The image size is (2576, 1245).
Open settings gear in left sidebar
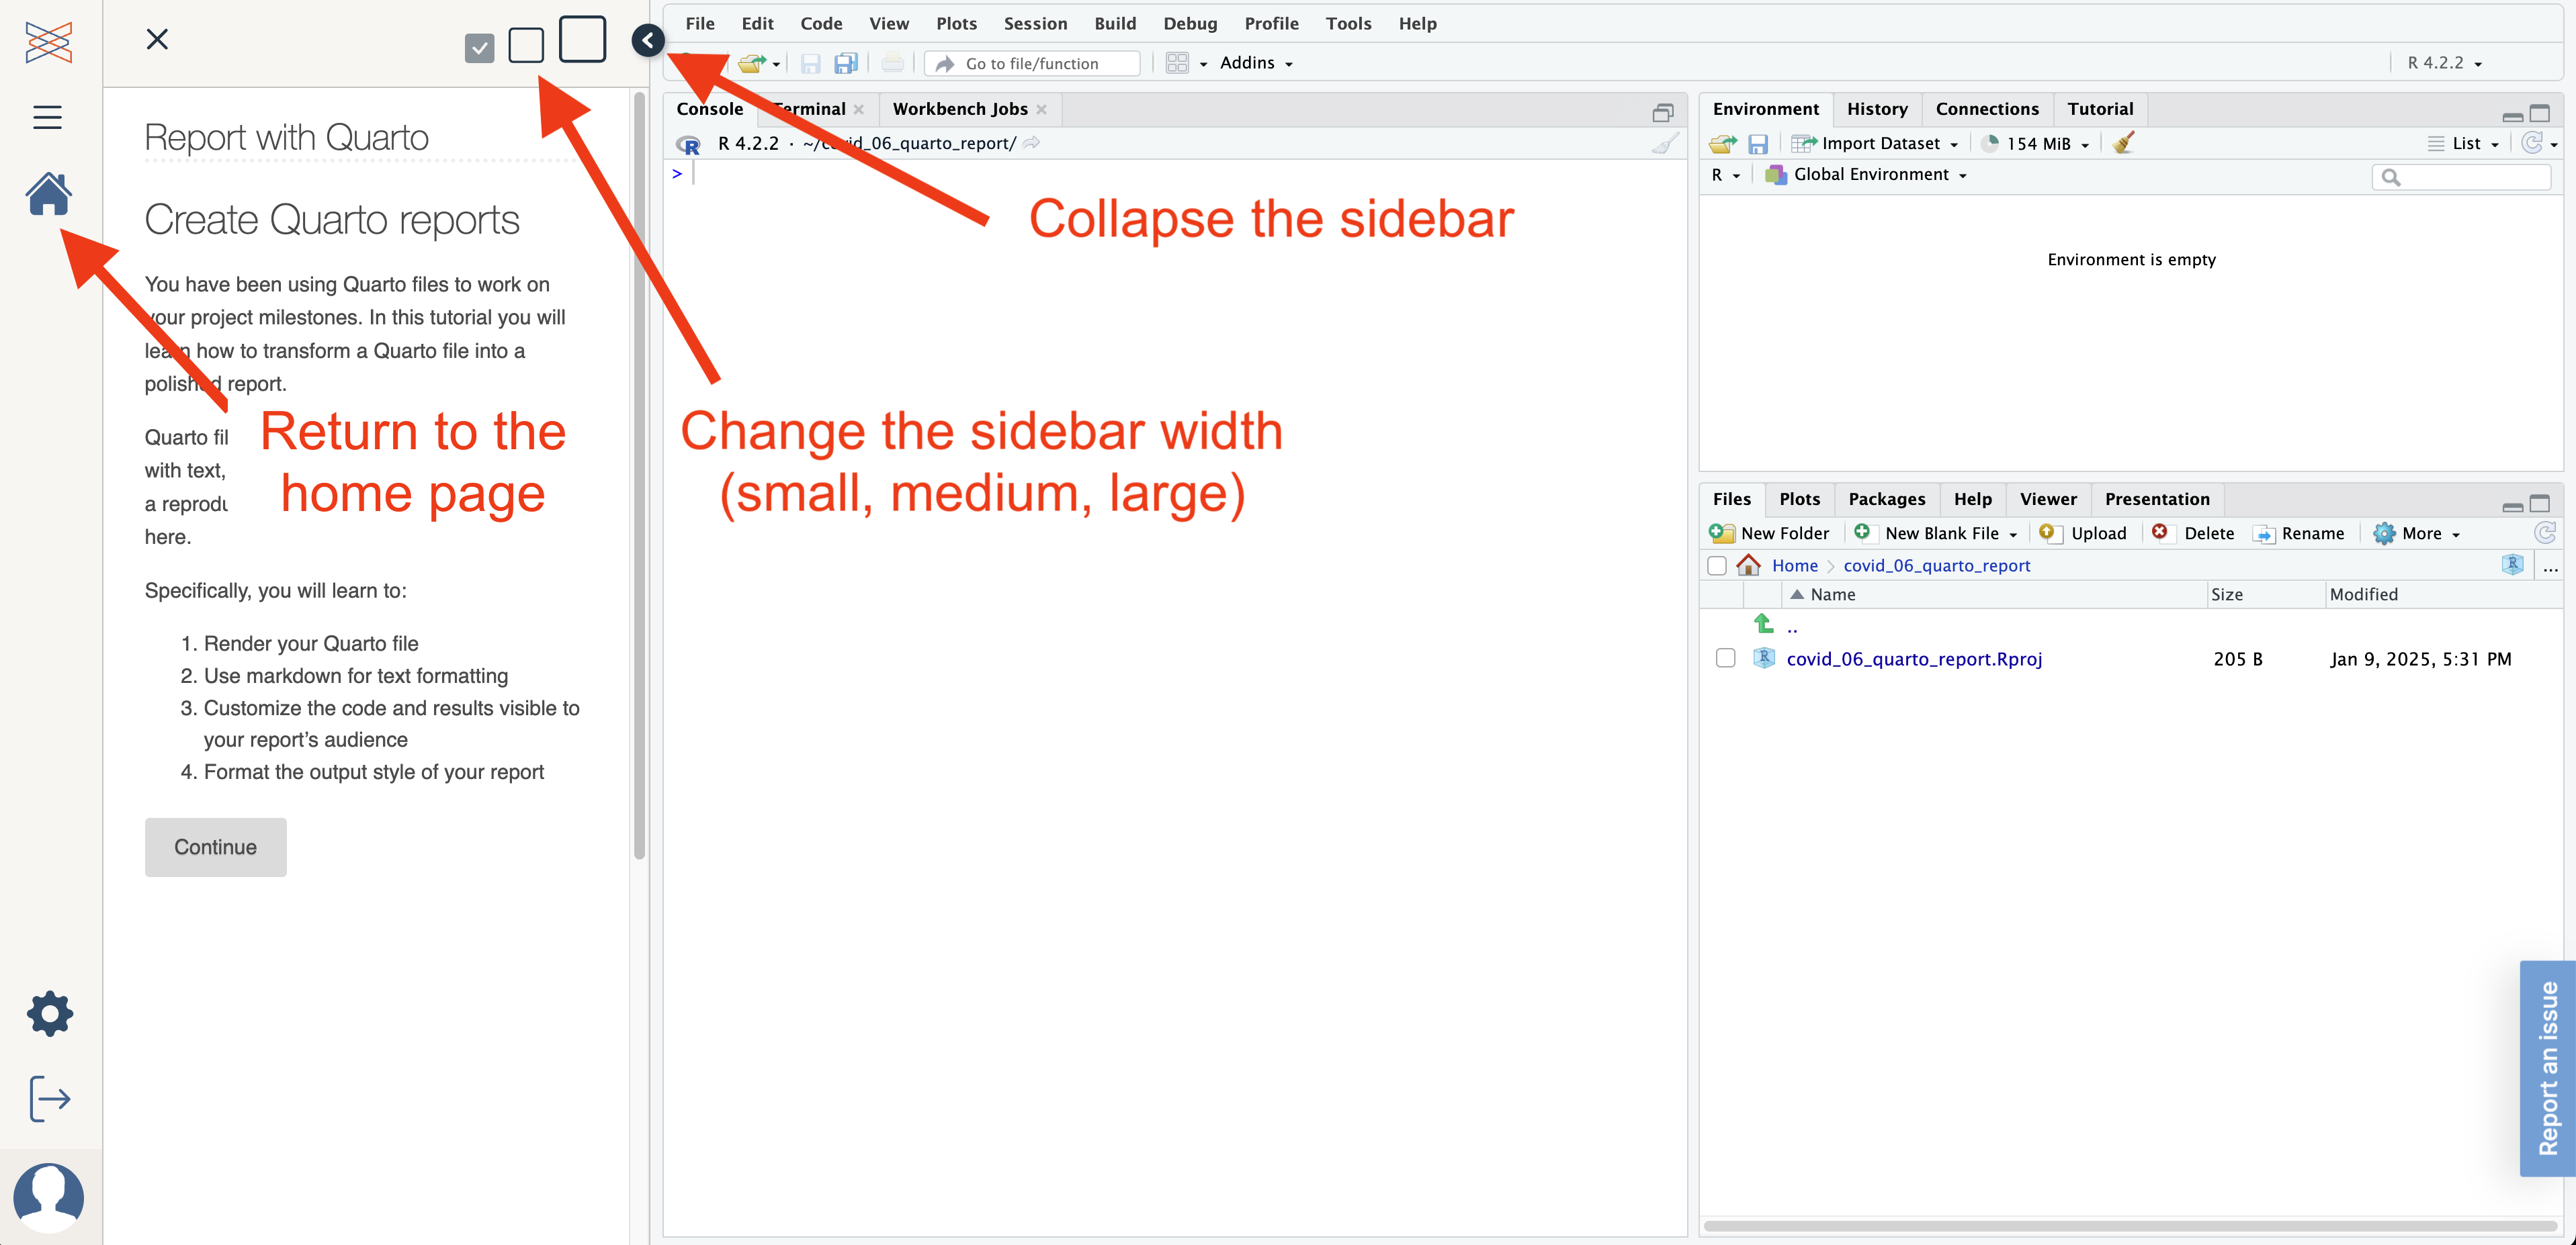[x=49, y=1013]
